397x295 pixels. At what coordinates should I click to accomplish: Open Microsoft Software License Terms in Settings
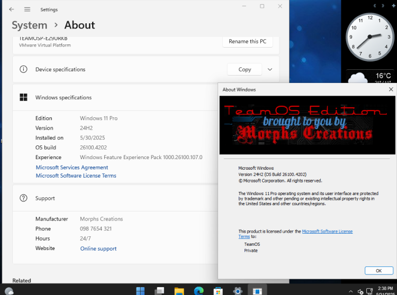point(76,176)
